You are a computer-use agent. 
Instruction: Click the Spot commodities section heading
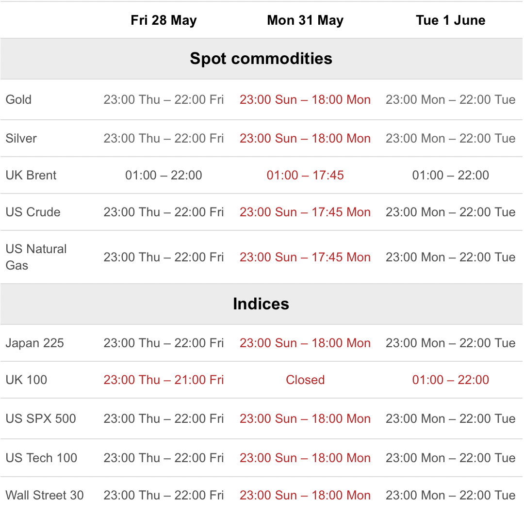tap(261, 59)
